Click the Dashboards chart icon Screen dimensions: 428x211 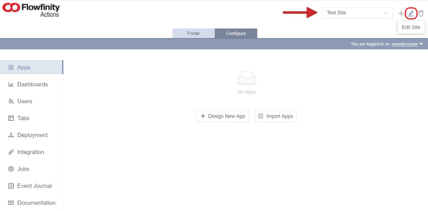pyautogui.click(x=11, y=84)
